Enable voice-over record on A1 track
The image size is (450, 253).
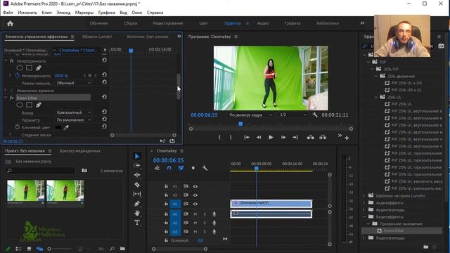coord(214,214)
